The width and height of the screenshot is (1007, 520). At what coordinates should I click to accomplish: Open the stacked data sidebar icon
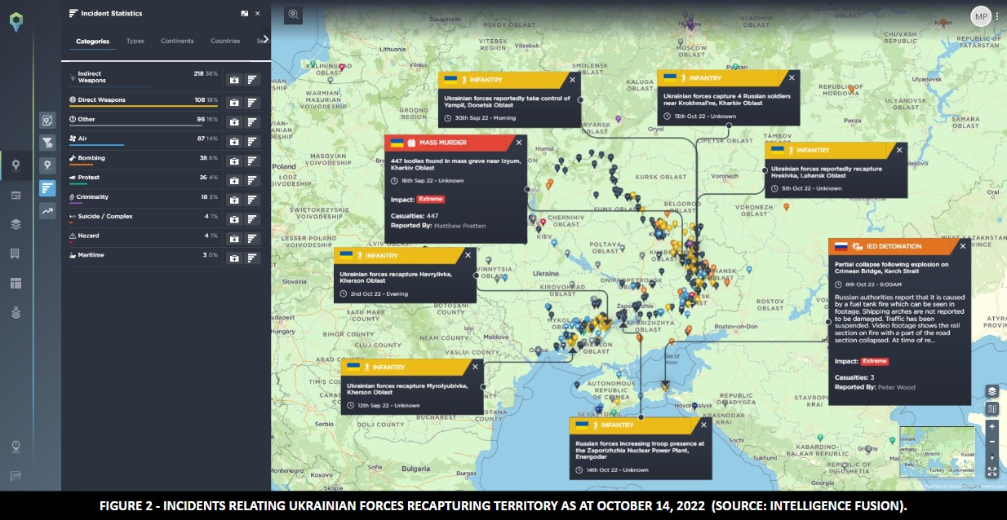[x=16, y=312]
